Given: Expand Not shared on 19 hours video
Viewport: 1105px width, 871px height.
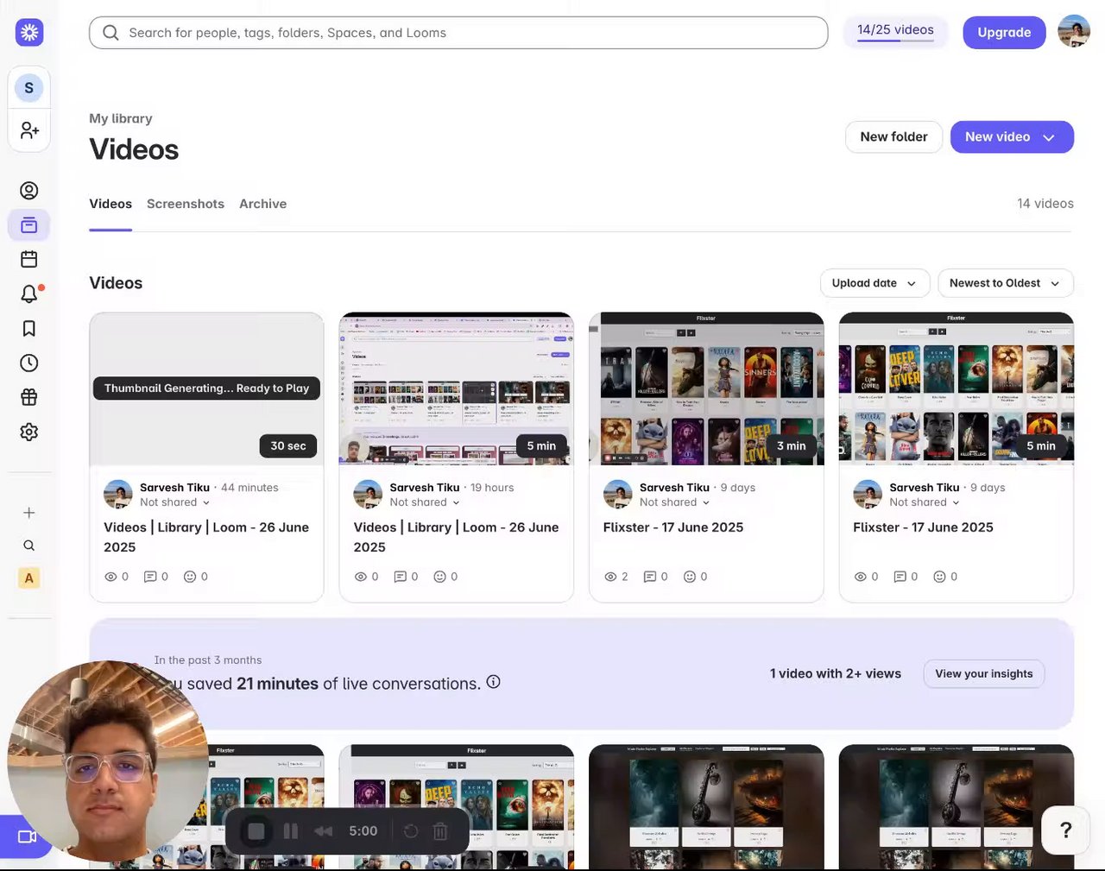Looking at the screenshot, I should click(x=425, y=502).
